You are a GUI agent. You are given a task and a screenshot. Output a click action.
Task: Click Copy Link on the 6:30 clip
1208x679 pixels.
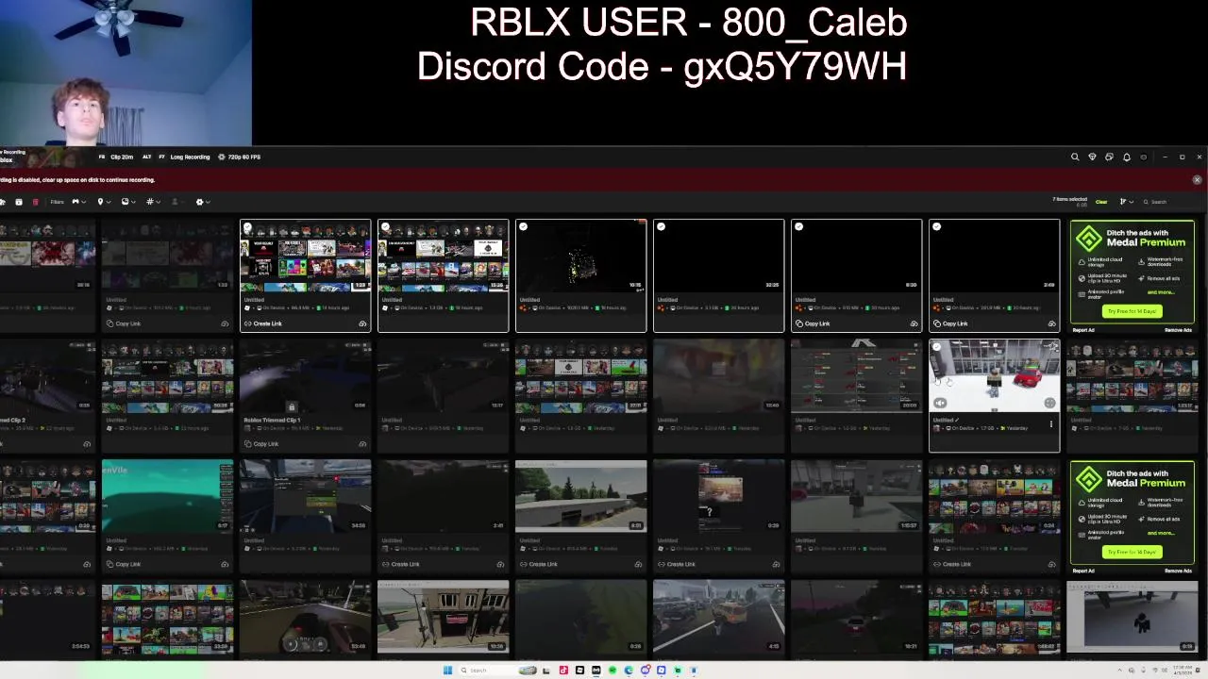pos(814,323)
